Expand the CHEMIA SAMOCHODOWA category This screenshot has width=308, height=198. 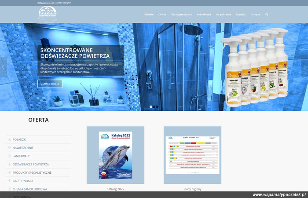[x=9, y=189]
